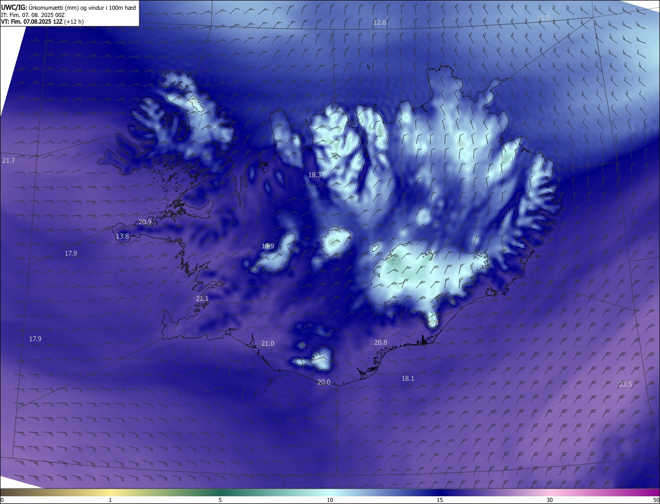Click the color scale label 50
Screen dimensions: 660x504
656,500
